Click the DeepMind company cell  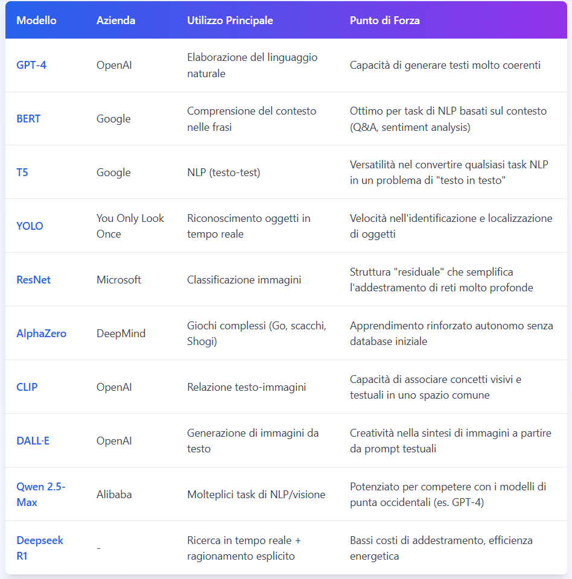(x=121, y=333)
